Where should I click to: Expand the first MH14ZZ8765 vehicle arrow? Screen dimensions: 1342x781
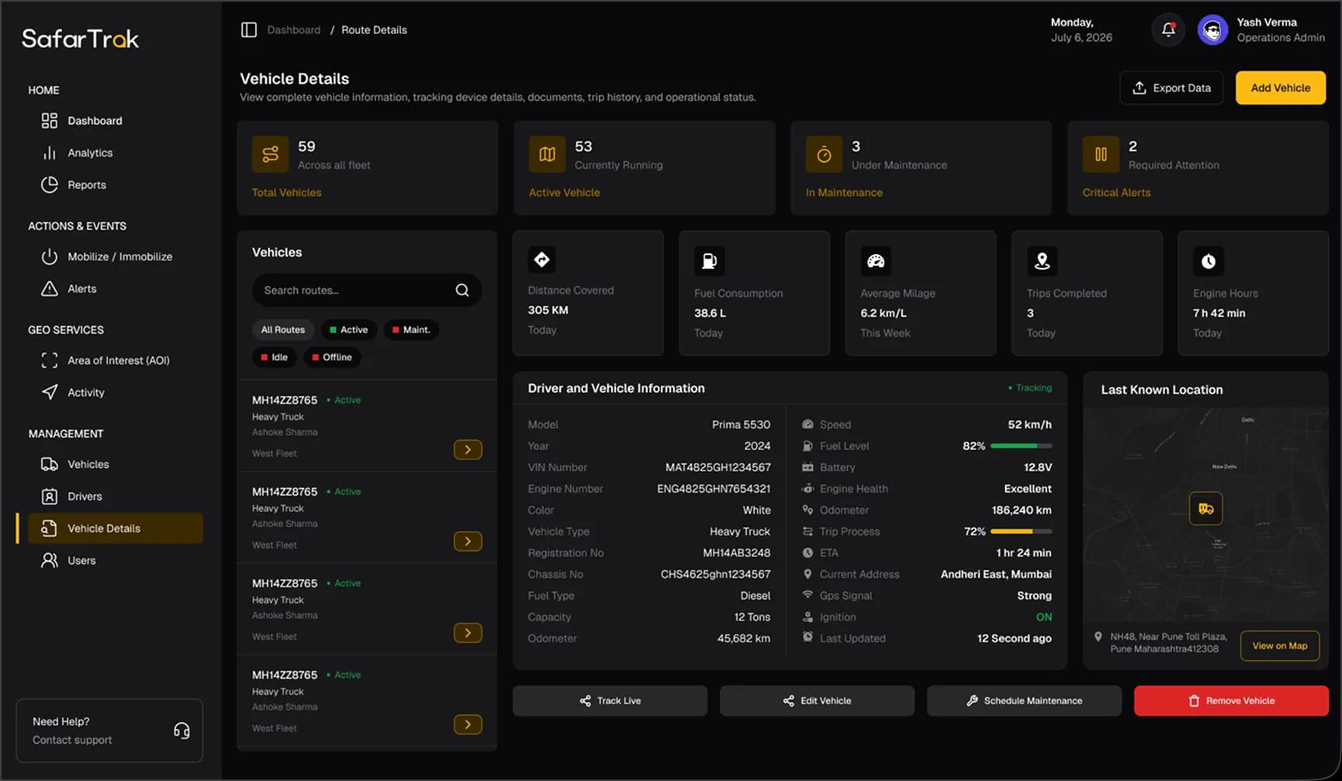pos(468,449)
